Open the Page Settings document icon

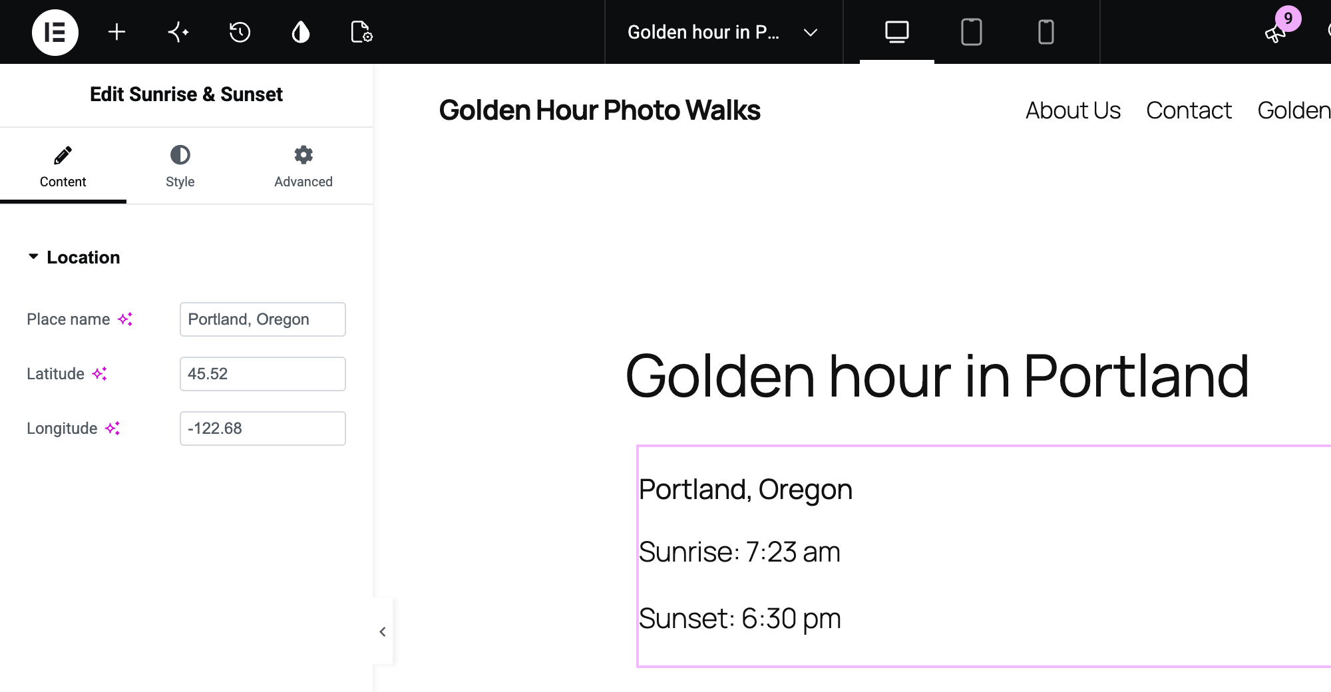[x=361, y=32]
